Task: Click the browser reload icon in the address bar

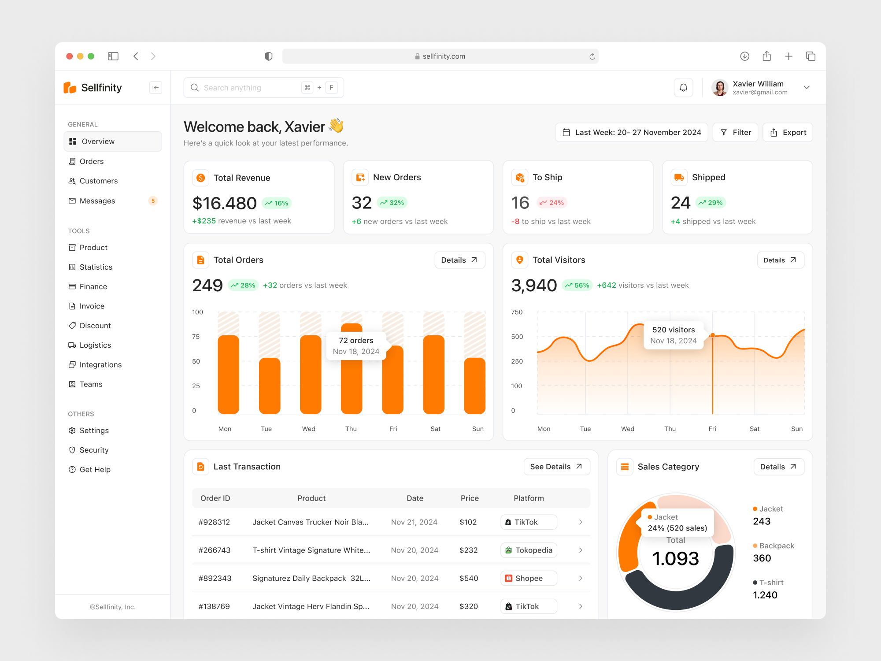Action: tap(592, 56)
